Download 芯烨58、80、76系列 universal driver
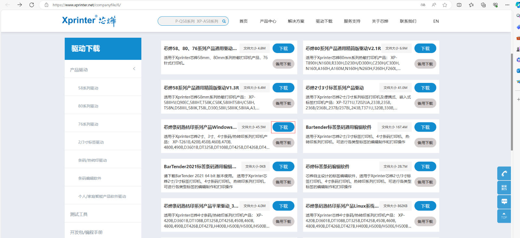Screen dimensions: 520x238 pos(283,48)
